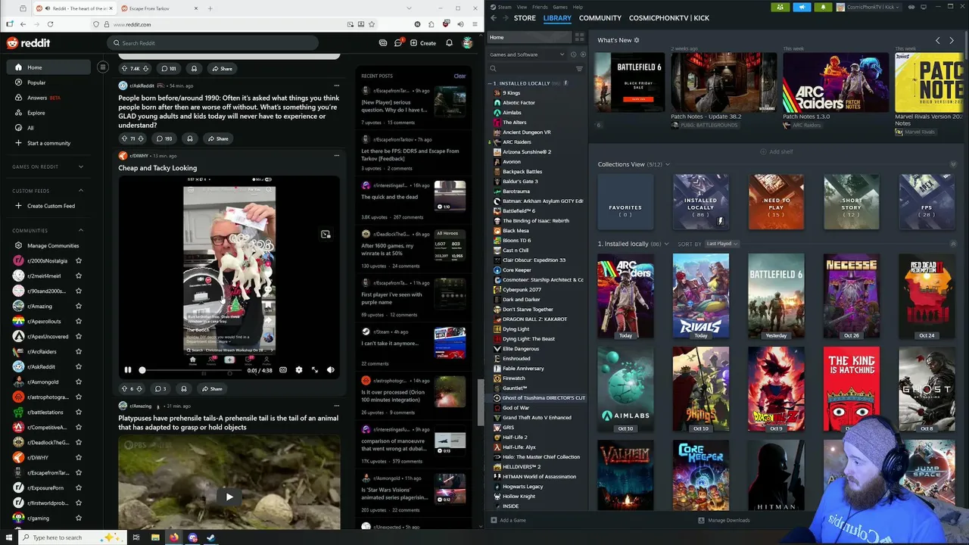Open the Reddit advertise icon beside chat
Image resolution: width=969 pixels, height=545 pixels.
pos(383,43)
